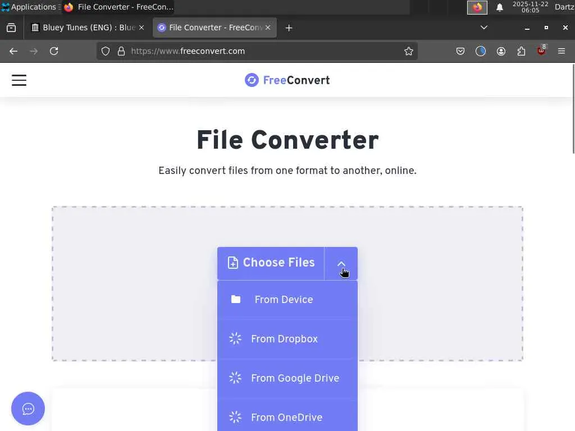This screenshot has width=575, height=431.
Task: Open uBlock Origin extension icon
Action: point(542,51)
